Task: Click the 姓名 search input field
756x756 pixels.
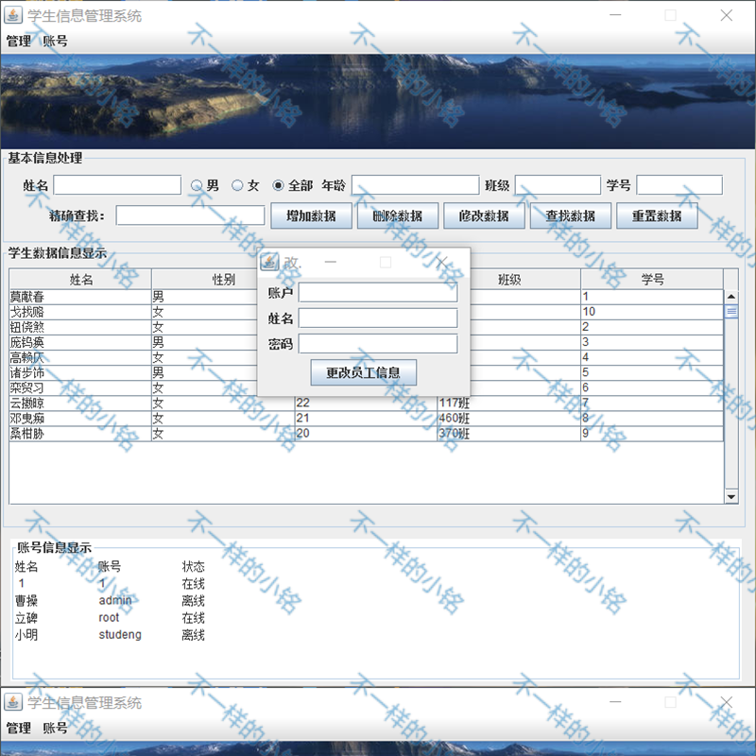Action: pyautogui.click(x=117, y=185)
